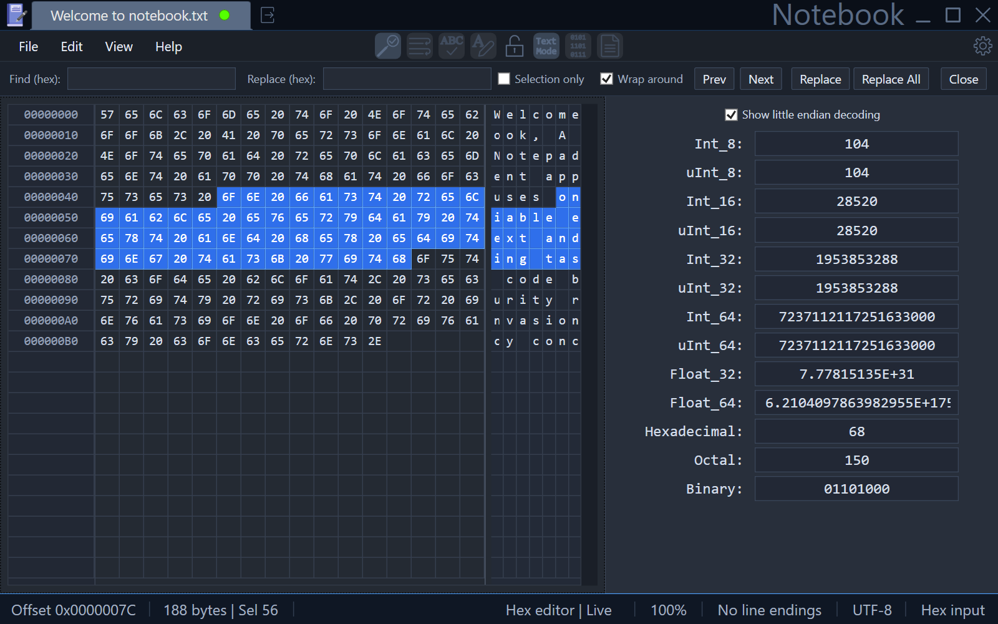Disable Show little endian decoding
Screen dimensions: 998x624
(x=731, y=115)
